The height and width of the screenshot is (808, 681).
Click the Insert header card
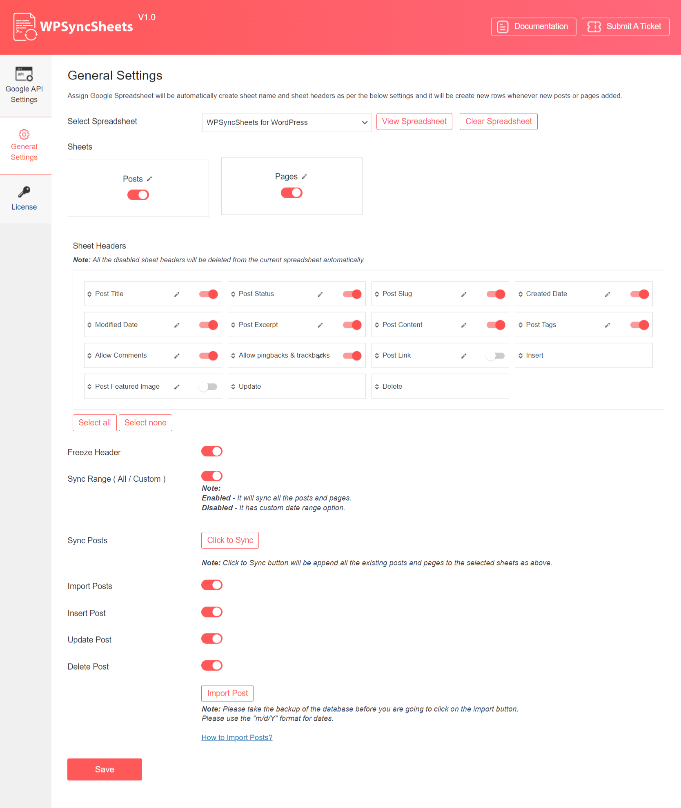click(x=584, y=356)
